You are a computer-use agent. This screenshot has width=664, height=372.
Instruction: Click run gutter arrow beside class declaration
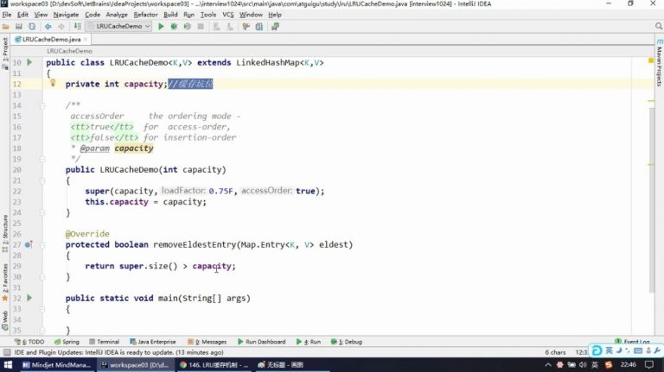(x=29, y=63)
